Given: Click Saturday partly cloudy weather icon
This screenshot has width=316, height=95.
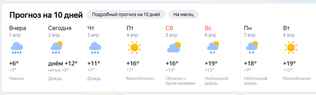Looking at the screenshot, I should (x=174, y=47).
